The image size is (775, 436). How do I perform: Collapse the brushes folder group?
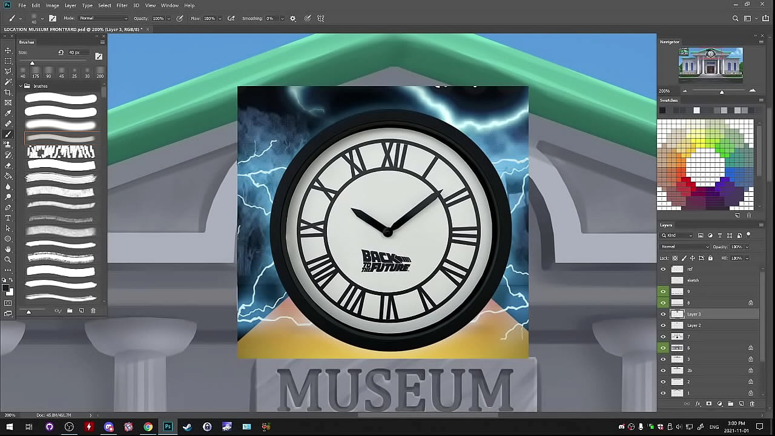click(20, 86)
